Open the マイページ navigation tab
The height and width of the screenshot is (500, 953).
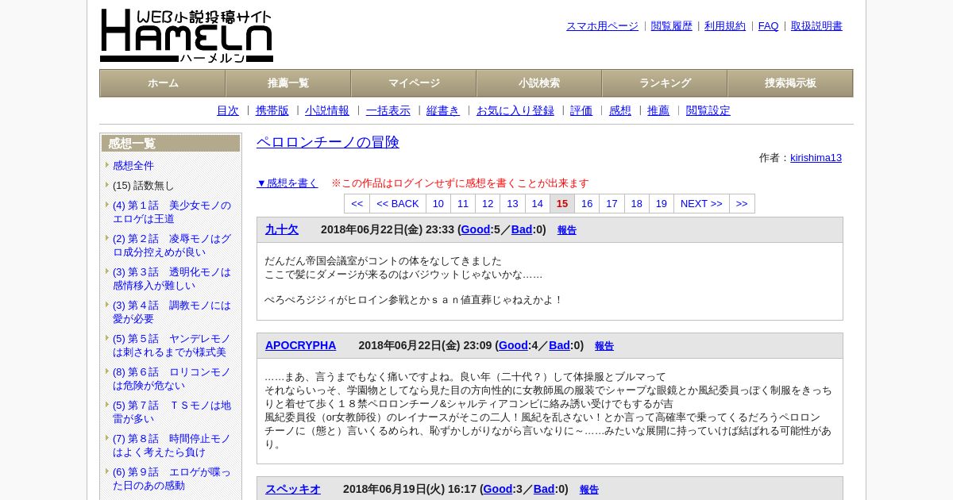(414, 83)
